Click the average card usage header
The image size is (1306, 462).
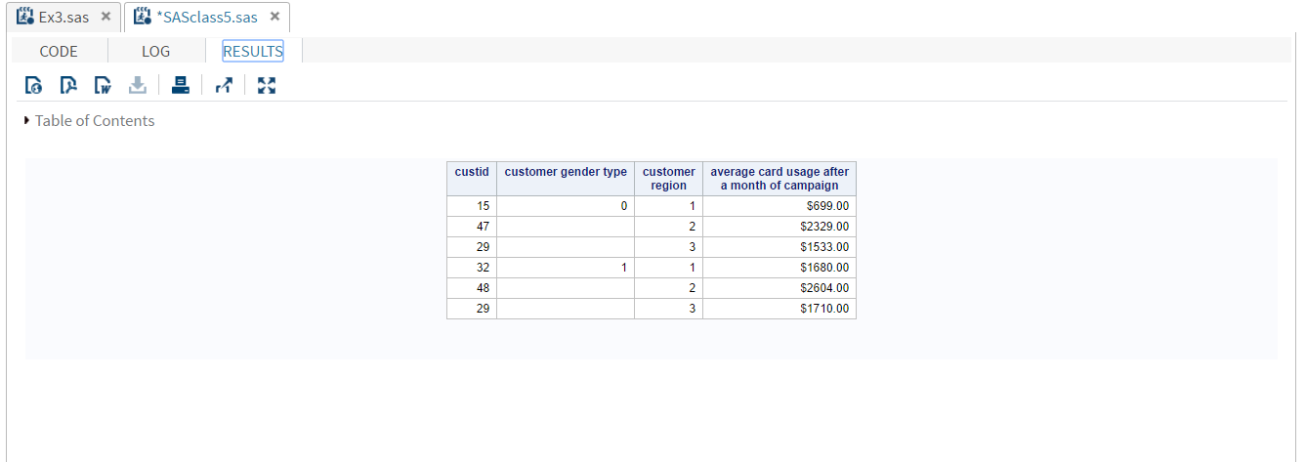779,179
